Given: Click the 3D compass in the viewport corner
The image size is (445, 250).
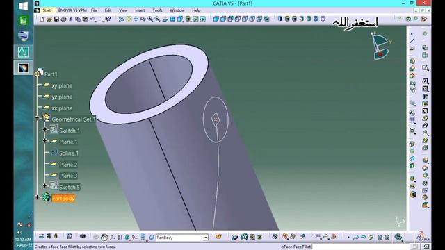Looking at the screenshot, I should point(380,46).
